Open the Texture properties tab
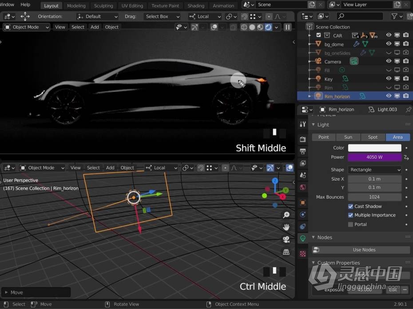This screenshot has height=309, width=413. [x=303, y=254]
